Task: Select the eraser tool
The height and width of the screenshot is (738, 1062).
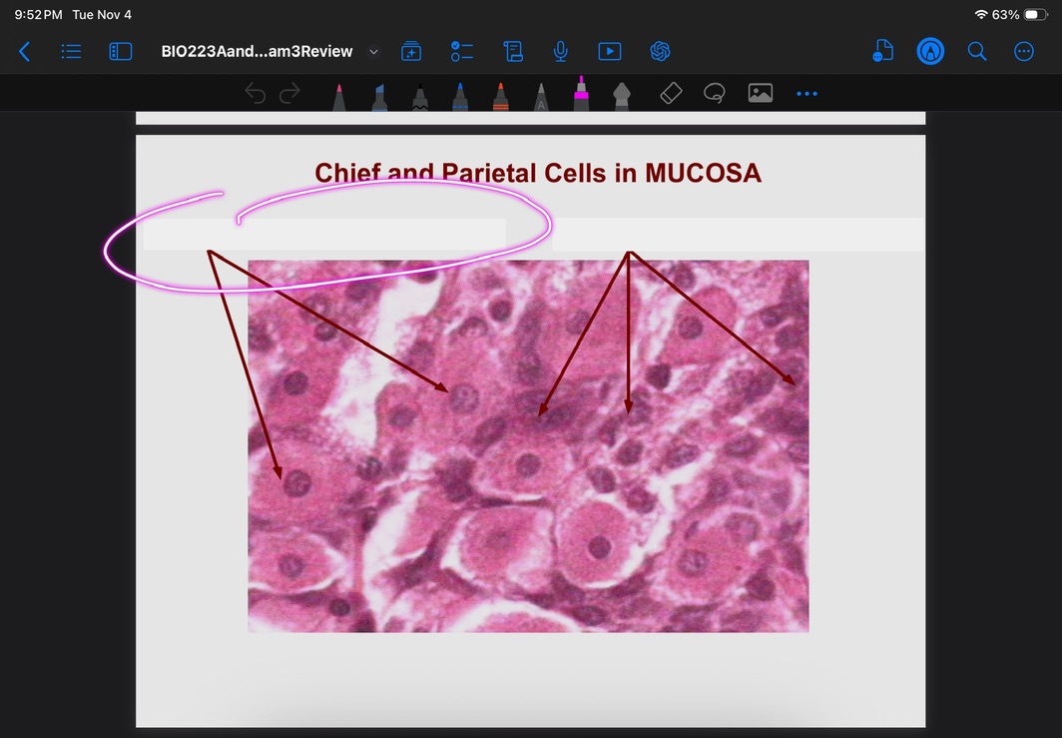Action: coord(671,93)
